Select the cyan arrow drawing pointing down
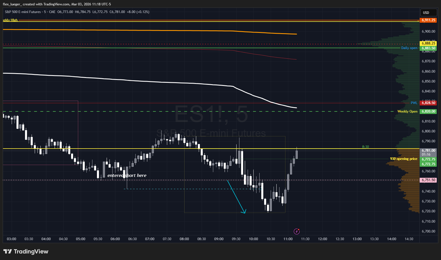441x260 pixels. 236,196
